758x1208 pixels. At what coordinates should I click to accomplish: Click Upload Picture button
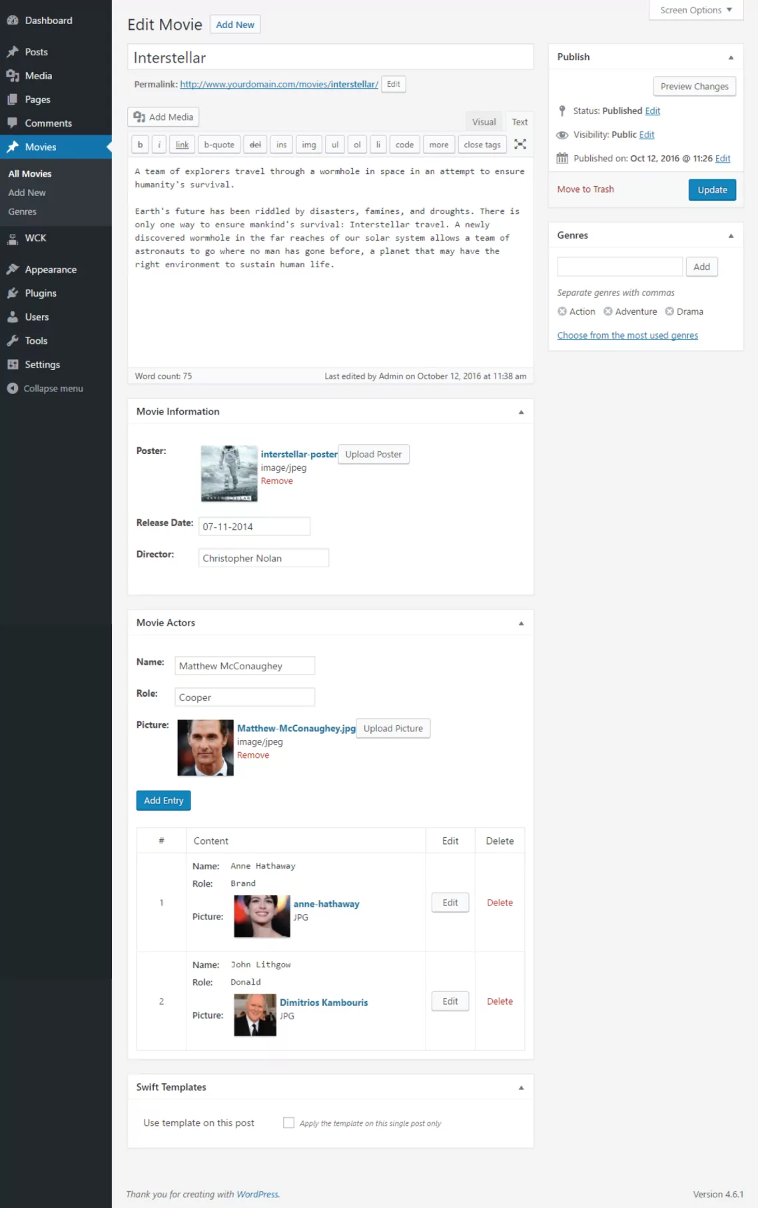click(393, 729)
